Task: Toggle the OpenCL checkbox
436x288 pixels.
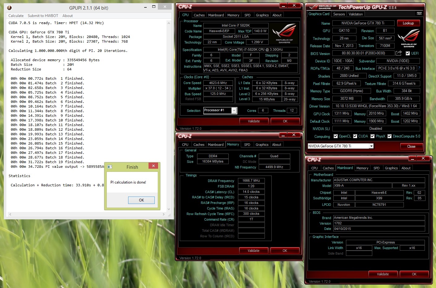Action: [335, 136]
